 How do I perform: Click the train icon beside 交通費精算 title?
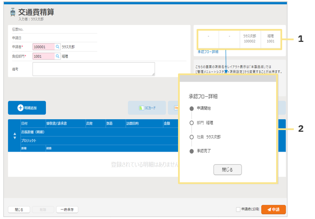pos(13,13)
